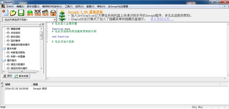Viewport: 229px width, 109px height.
Task: Open the 编译制作和发布(C) menu
Action: tap(52, 6)
